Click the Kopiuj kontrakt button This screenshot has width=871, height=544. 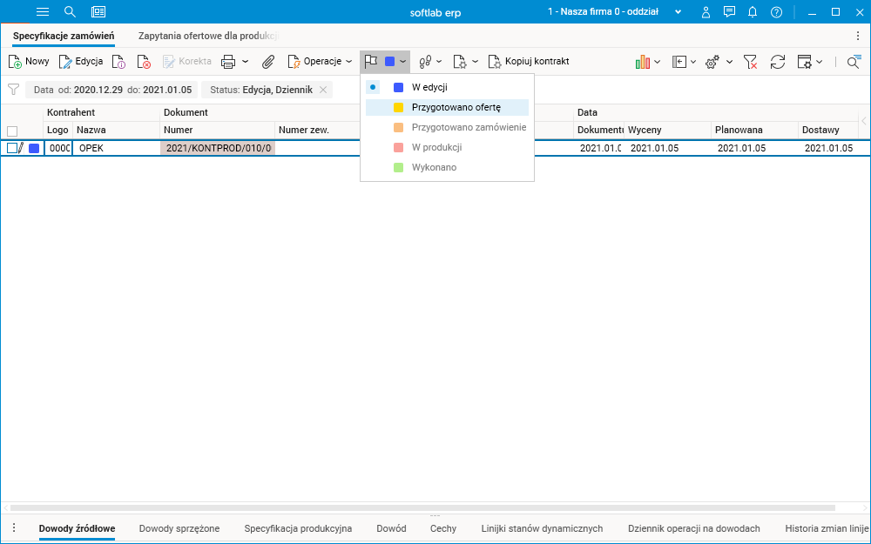click(529, 61)
